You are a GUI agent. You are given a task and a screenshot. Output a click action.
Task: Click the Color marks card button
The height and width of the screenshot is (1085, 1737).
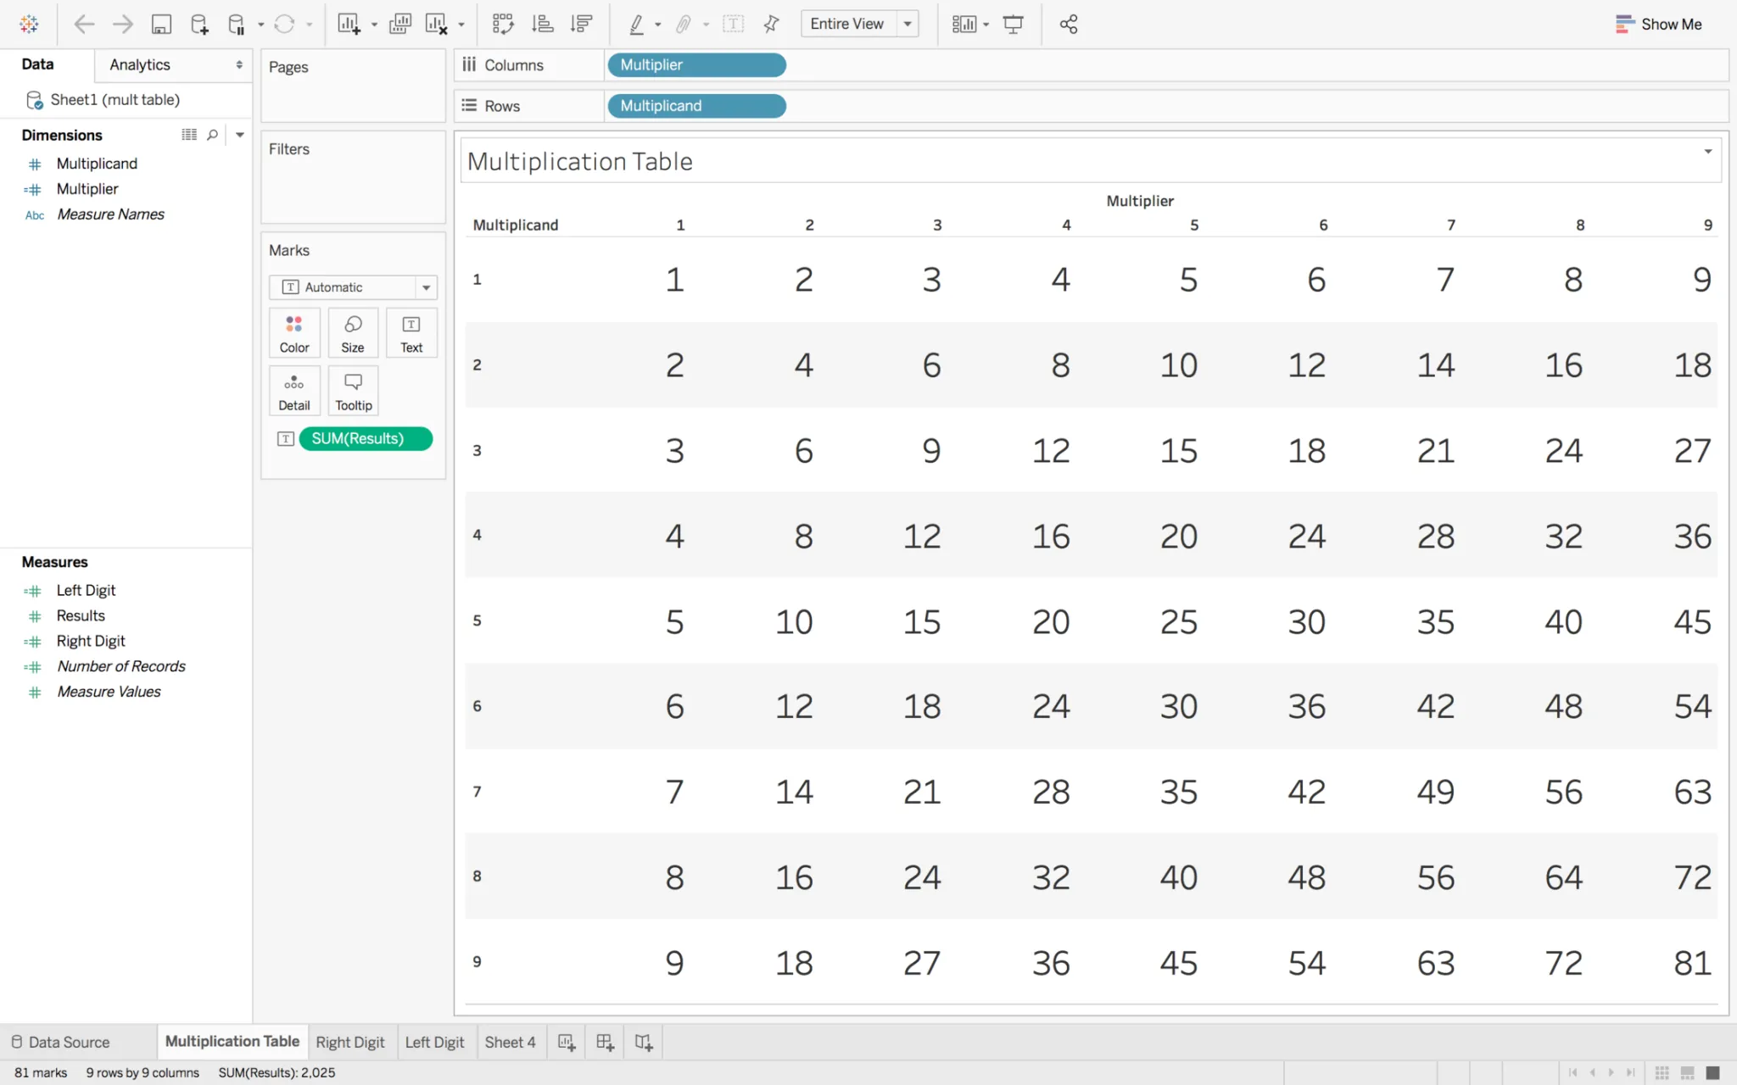(294, 333)
